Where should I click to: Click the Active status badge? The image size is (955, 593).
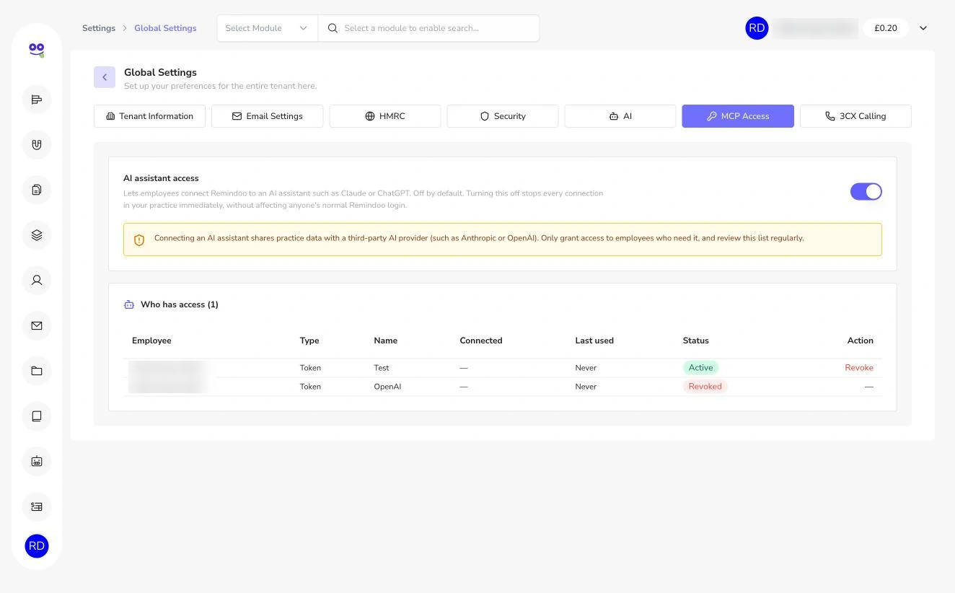(700, 368)
